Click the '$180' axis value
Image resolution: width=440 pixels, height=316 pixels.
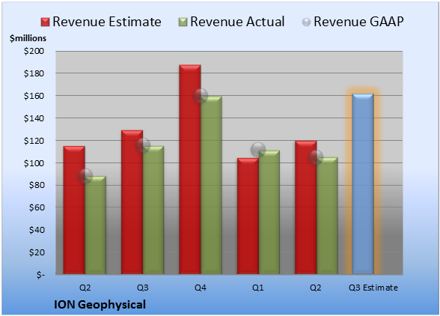coord(34,73)
